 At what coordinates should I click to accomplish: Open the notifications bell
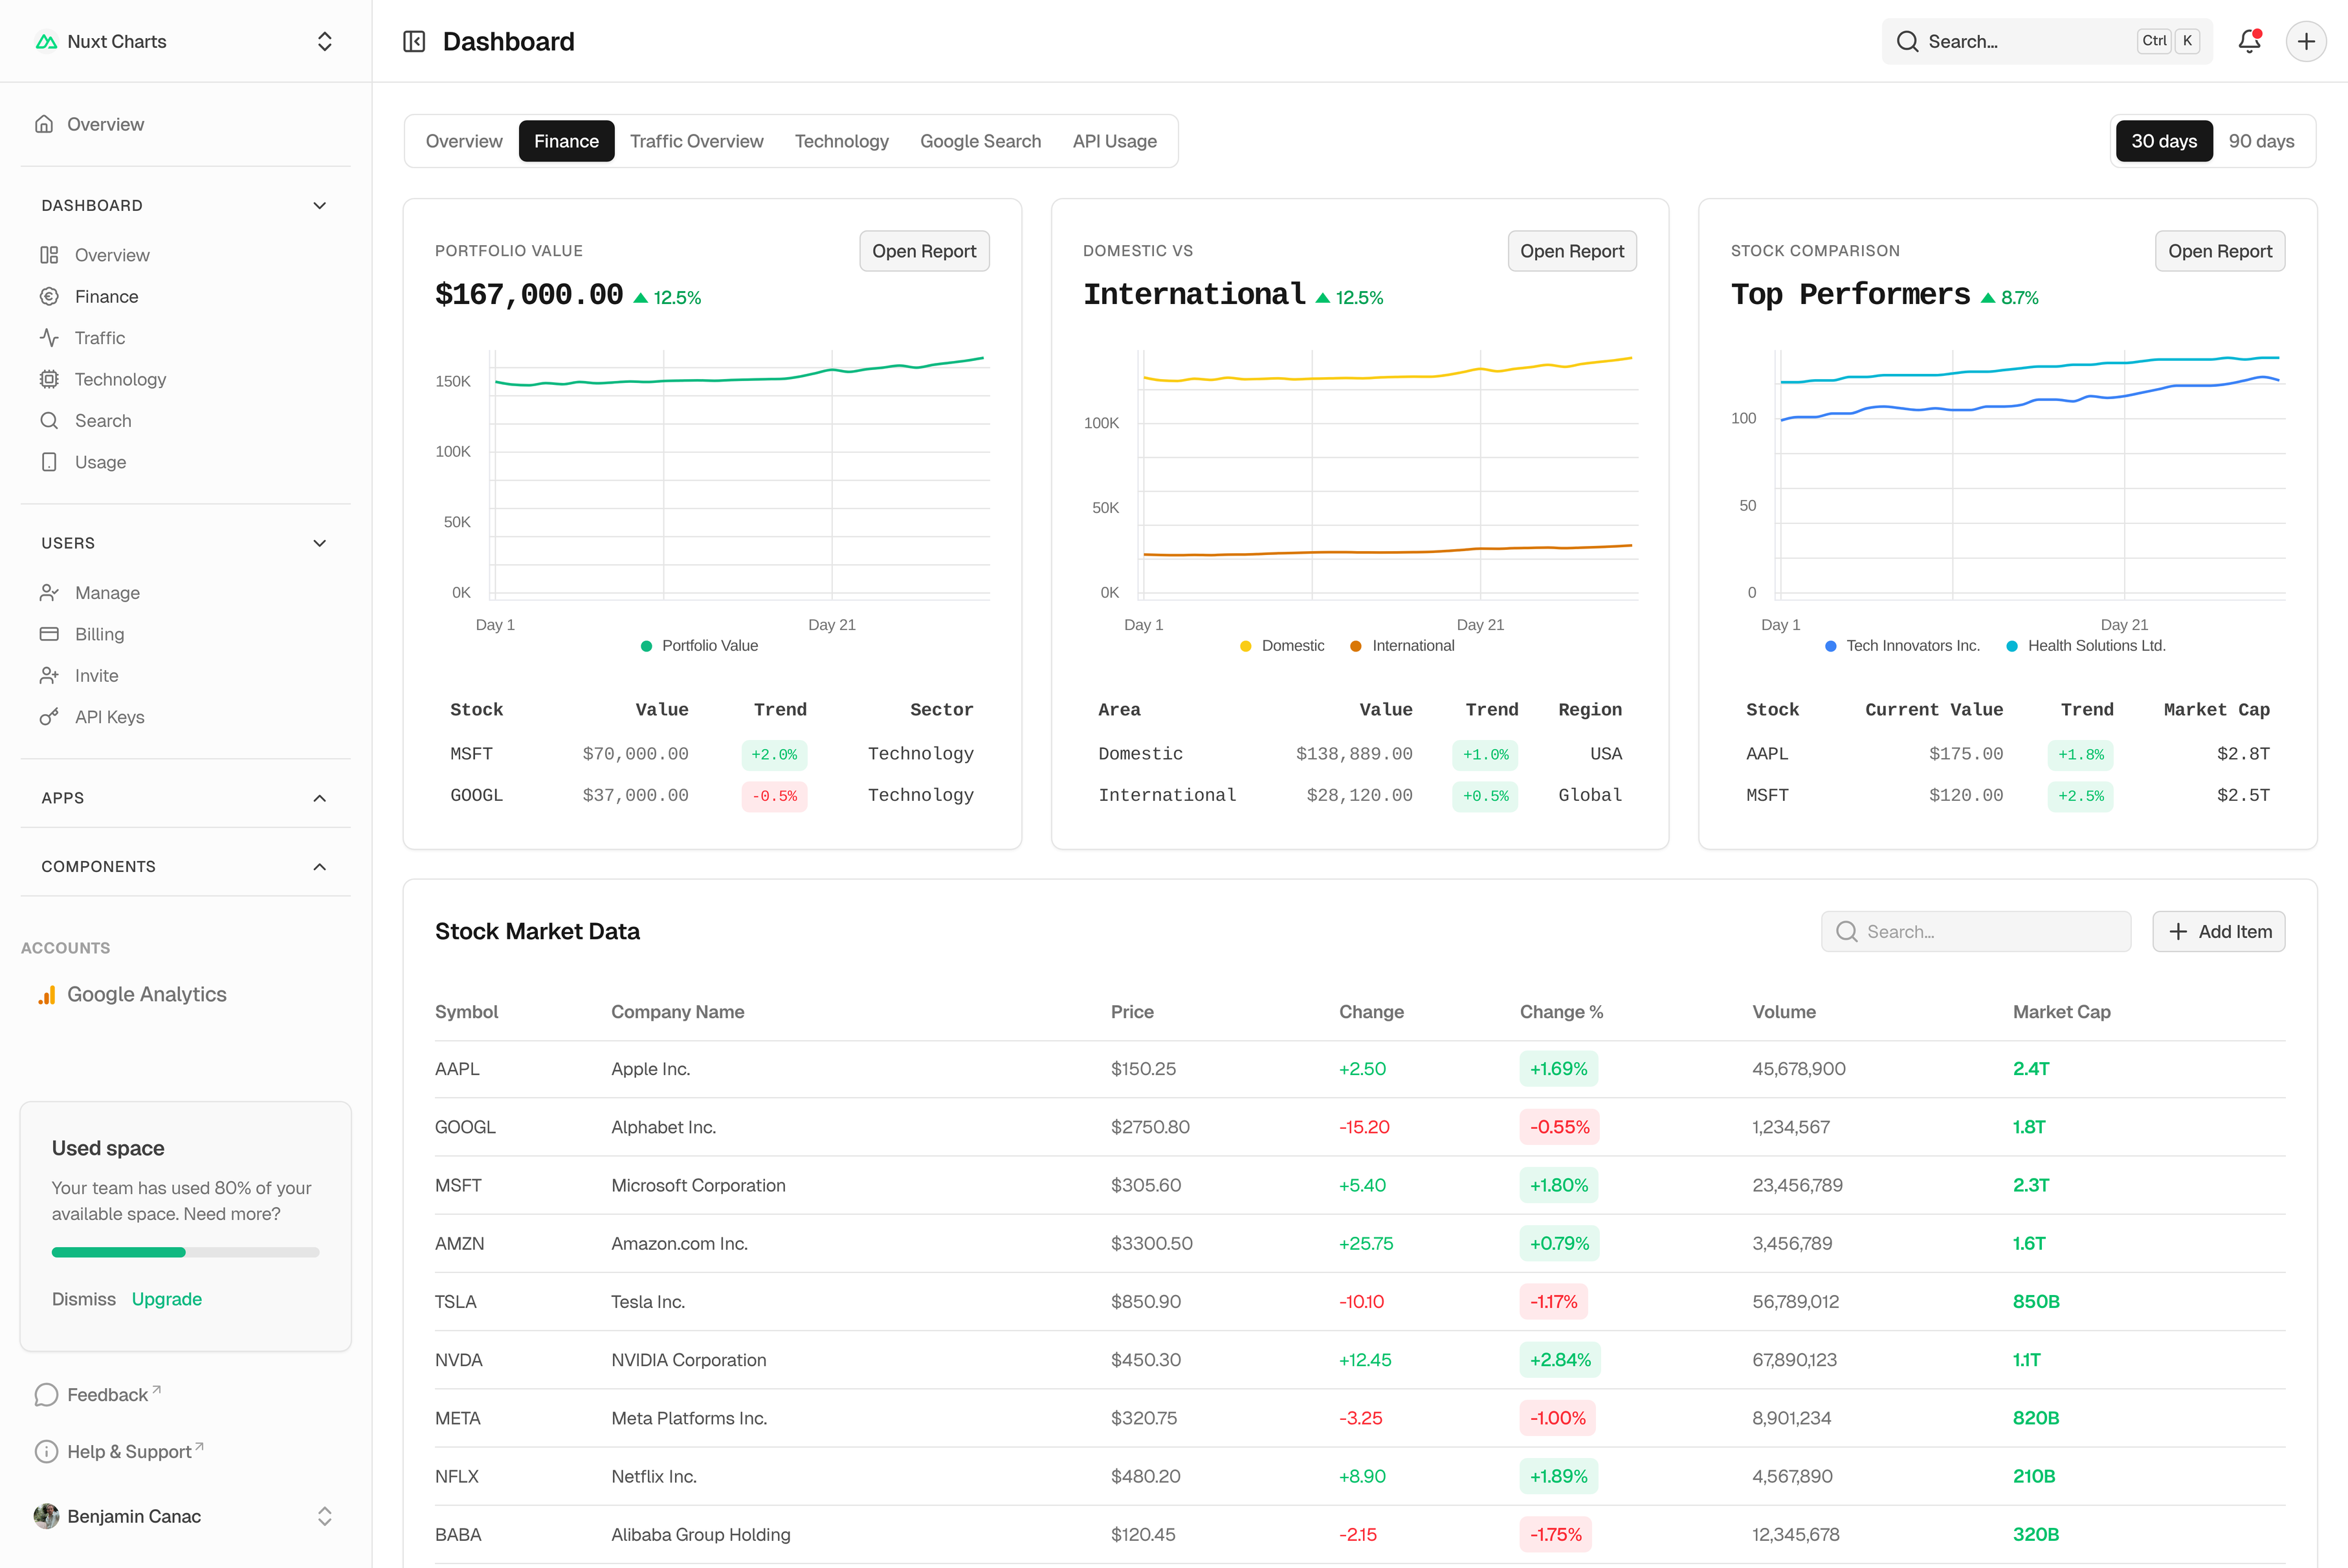(x=2249, y=41)
